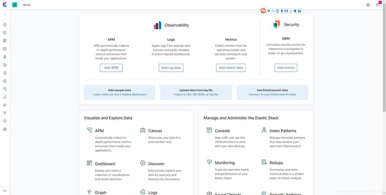Open Canvas in Visualize and Explore Data
Viewport: 386px width, 195px height.
[x=155, y=131]
